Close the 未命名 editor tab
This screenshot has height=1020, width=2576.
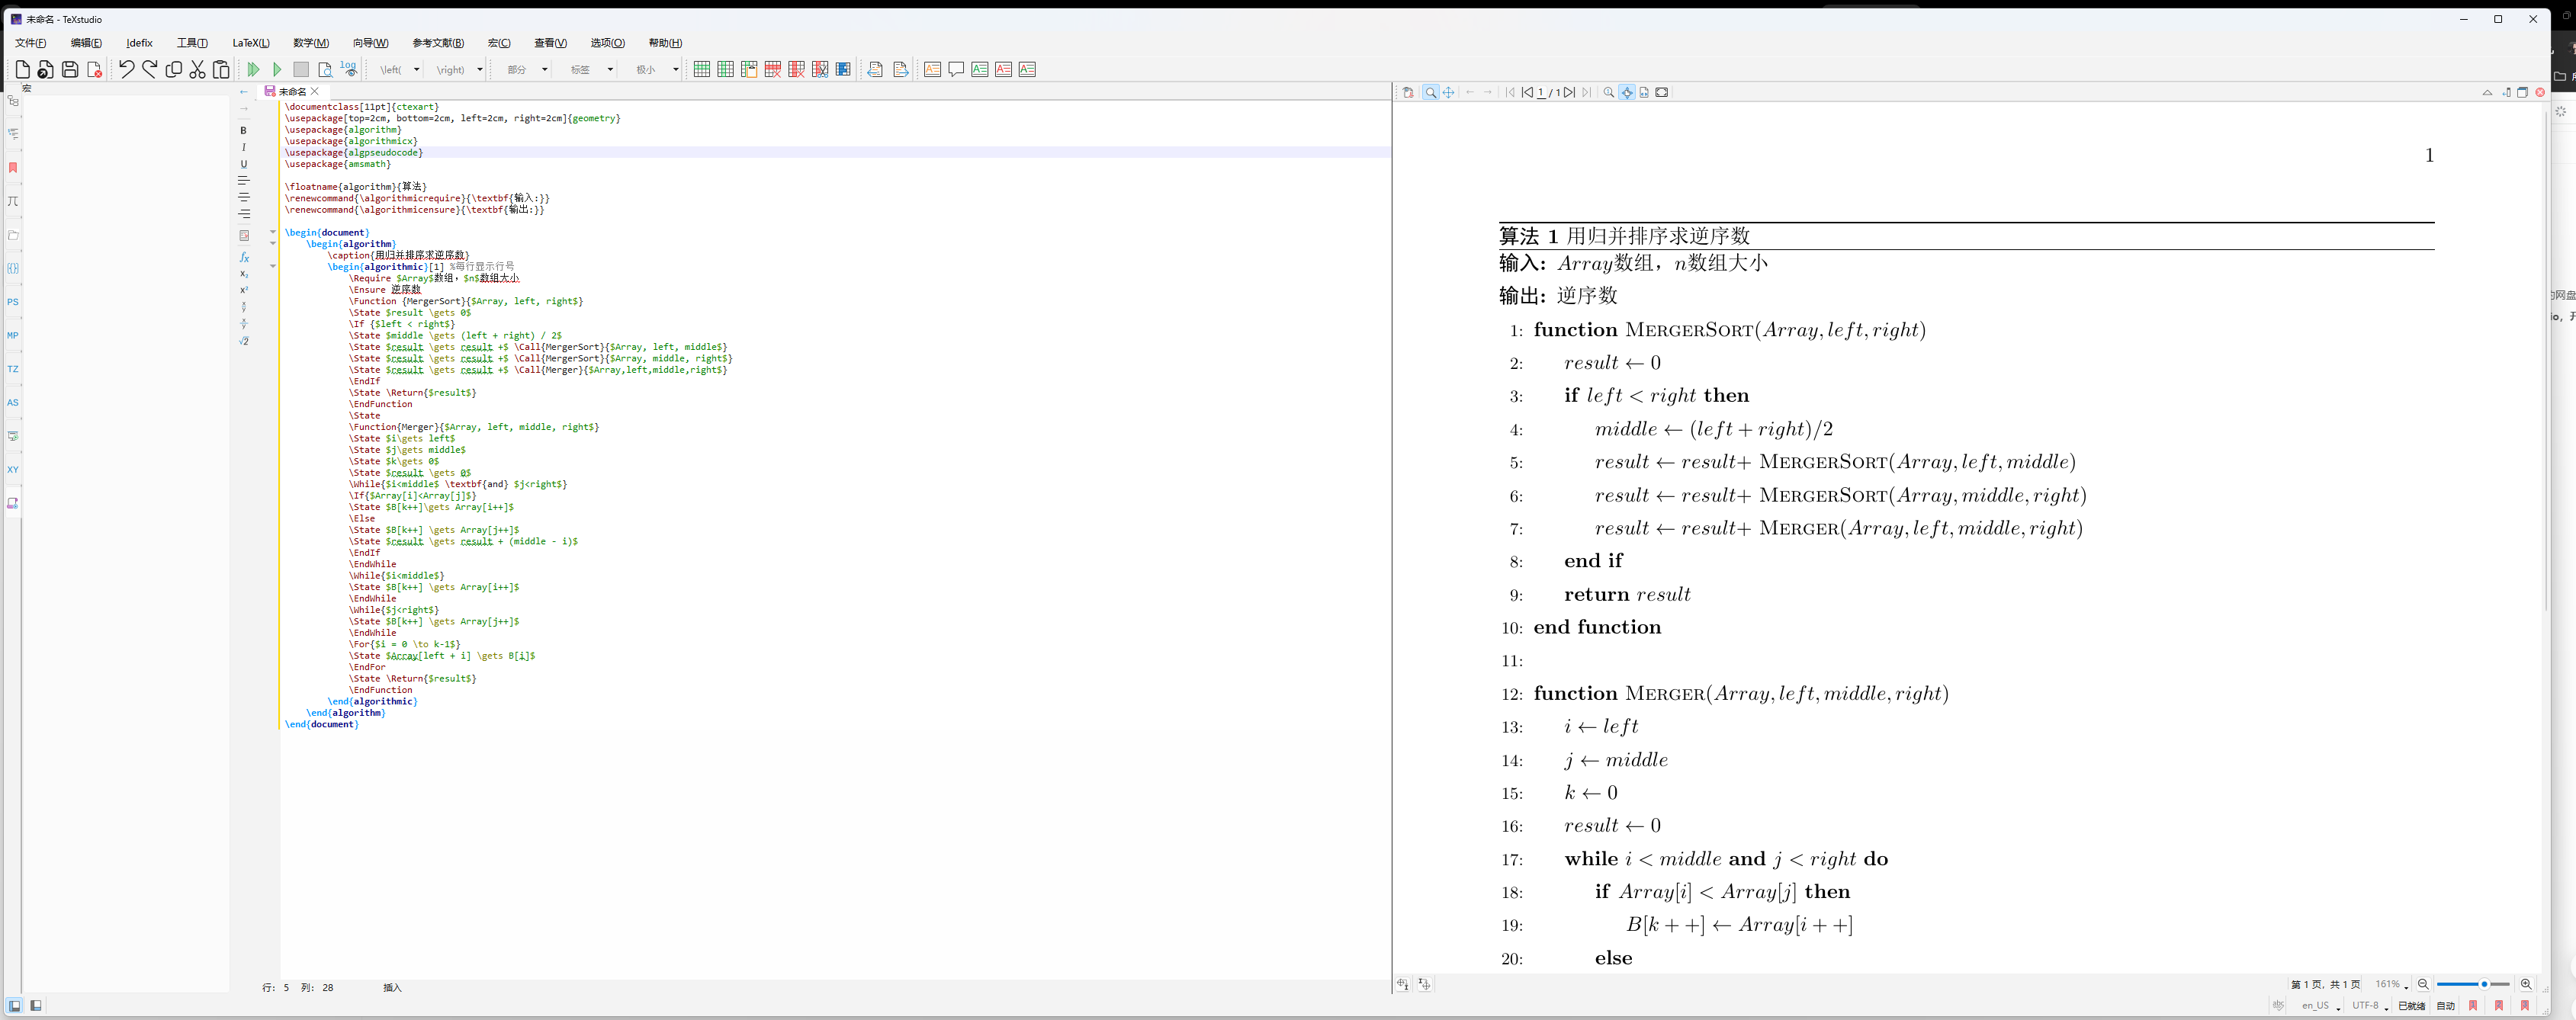(x=315, y=91)
